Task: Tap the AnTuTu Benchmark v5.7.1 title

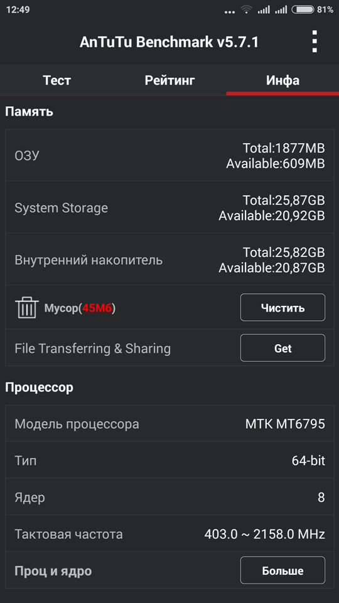Action: coord(169,42)
